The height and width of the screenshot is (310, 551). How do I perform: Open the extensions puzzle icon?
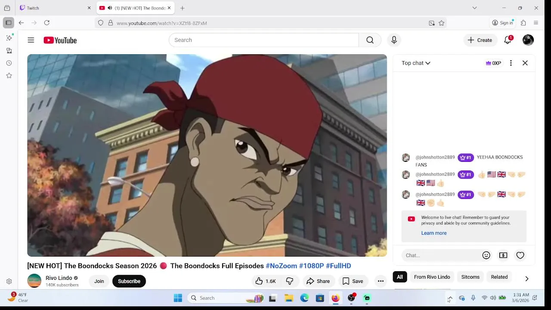coord(523,23)
